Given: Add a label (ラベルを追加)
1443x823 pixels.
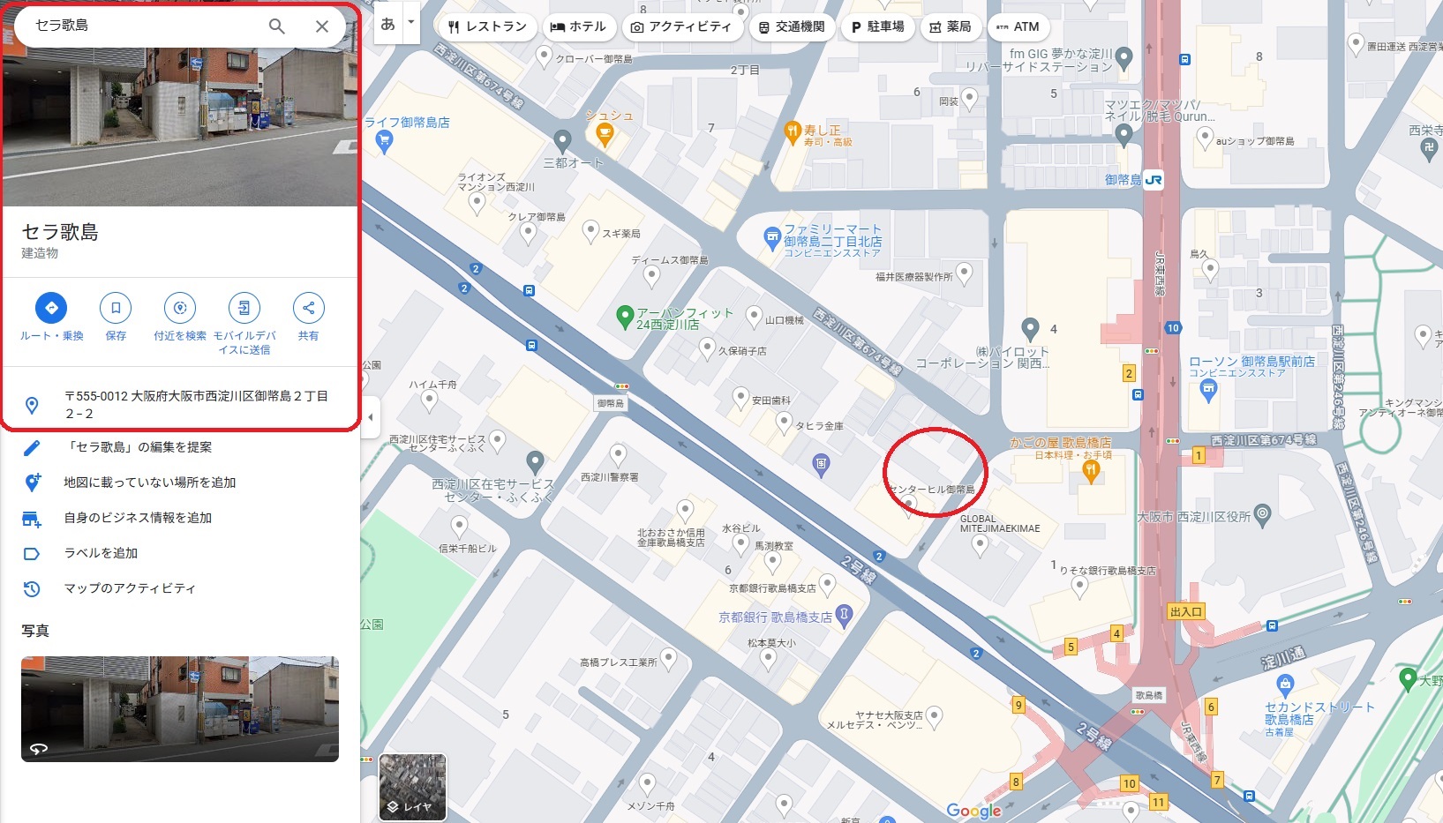Looking at the screenshot, I should pyautogui.click(x=180, y=553).
